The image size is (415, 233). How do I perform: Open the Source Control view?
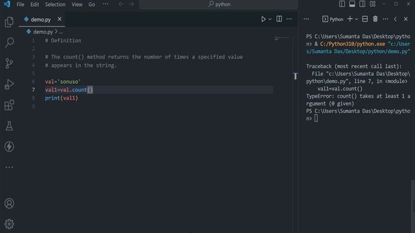click(x=9, y=63)
